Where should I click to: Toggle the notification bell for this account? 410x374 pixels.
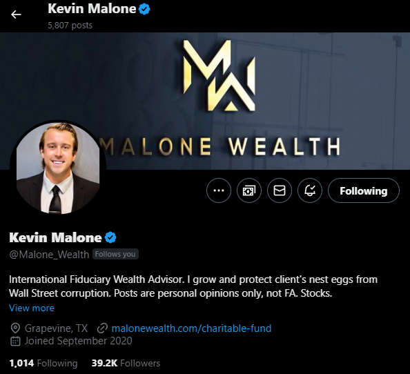tap(310, 190)
